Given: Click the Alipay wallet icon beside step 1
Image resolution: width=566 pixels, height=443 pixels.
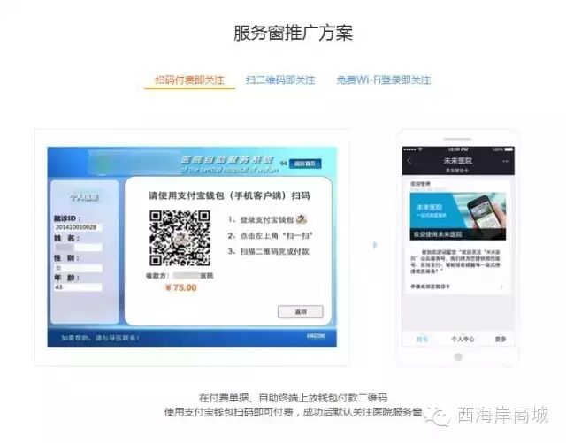Looking at the screenshot, I should coord(301,218).
